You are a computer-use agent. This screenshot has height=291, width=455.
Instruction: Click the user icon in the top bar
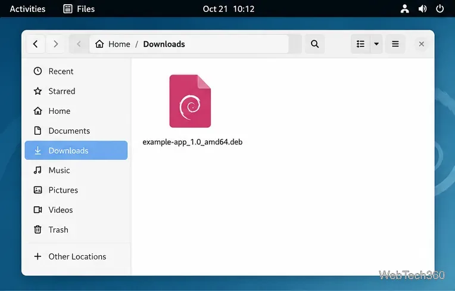coord(405,9)
